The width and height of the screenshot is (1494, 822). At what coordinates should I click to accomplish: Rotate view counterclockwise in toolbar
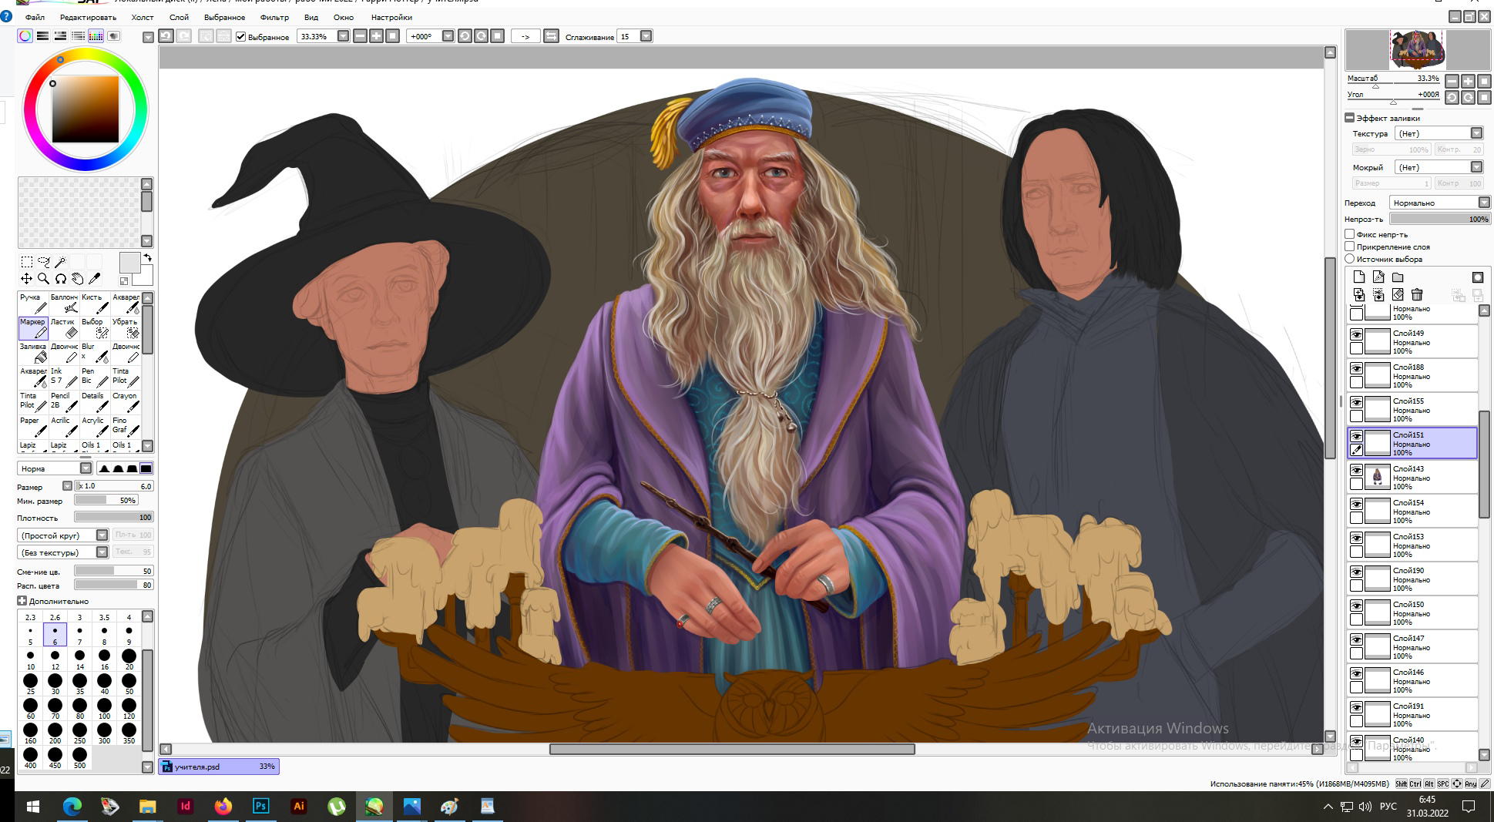coord(465,36)
